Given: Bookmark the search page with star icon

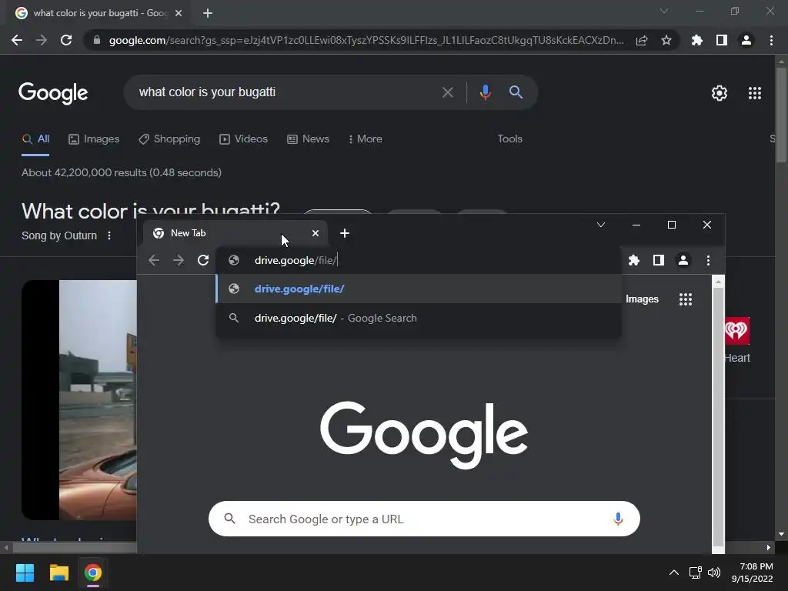Looking at the screenshot, I should [666, 40].
